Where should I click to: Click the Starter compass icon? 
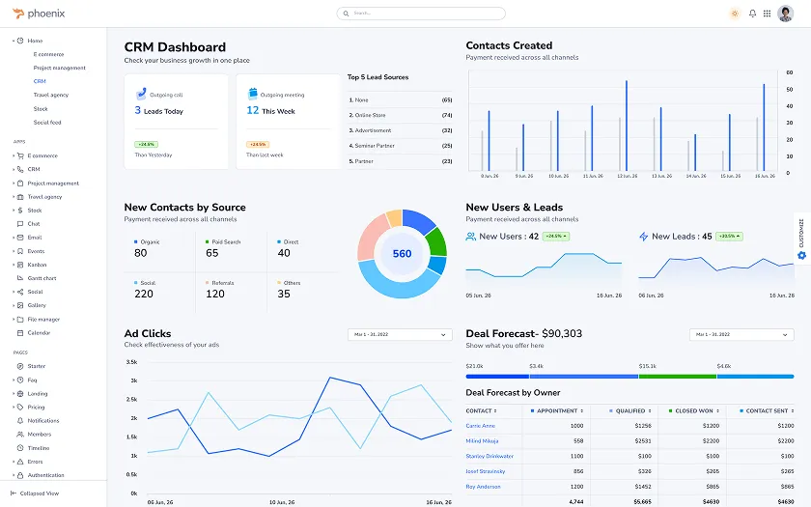(x=20, y=366)
